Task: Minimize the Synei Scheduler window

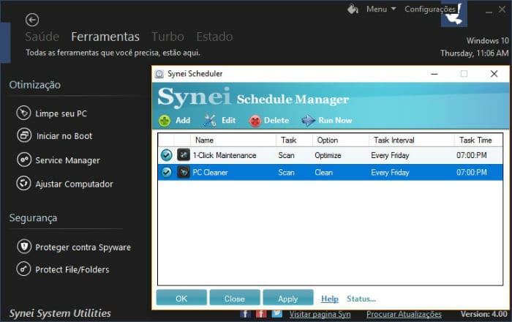Action: 434,74
